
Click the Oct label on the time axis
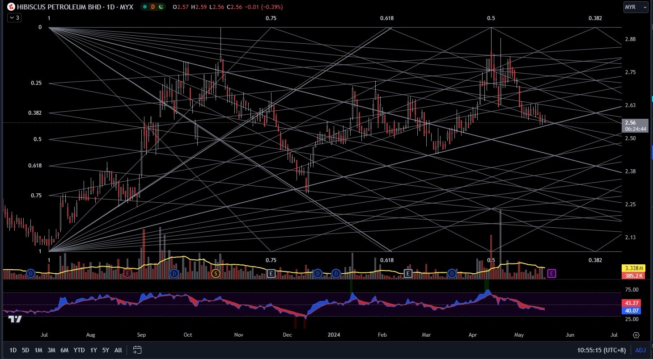(188, 335)
